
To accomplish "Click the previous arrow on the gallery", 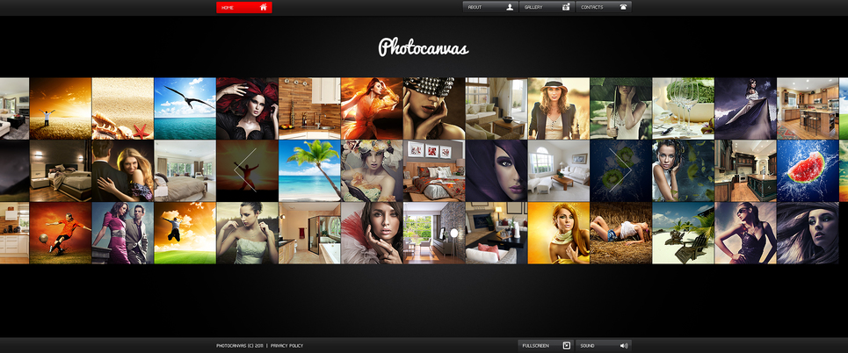I will coord(245,171).
